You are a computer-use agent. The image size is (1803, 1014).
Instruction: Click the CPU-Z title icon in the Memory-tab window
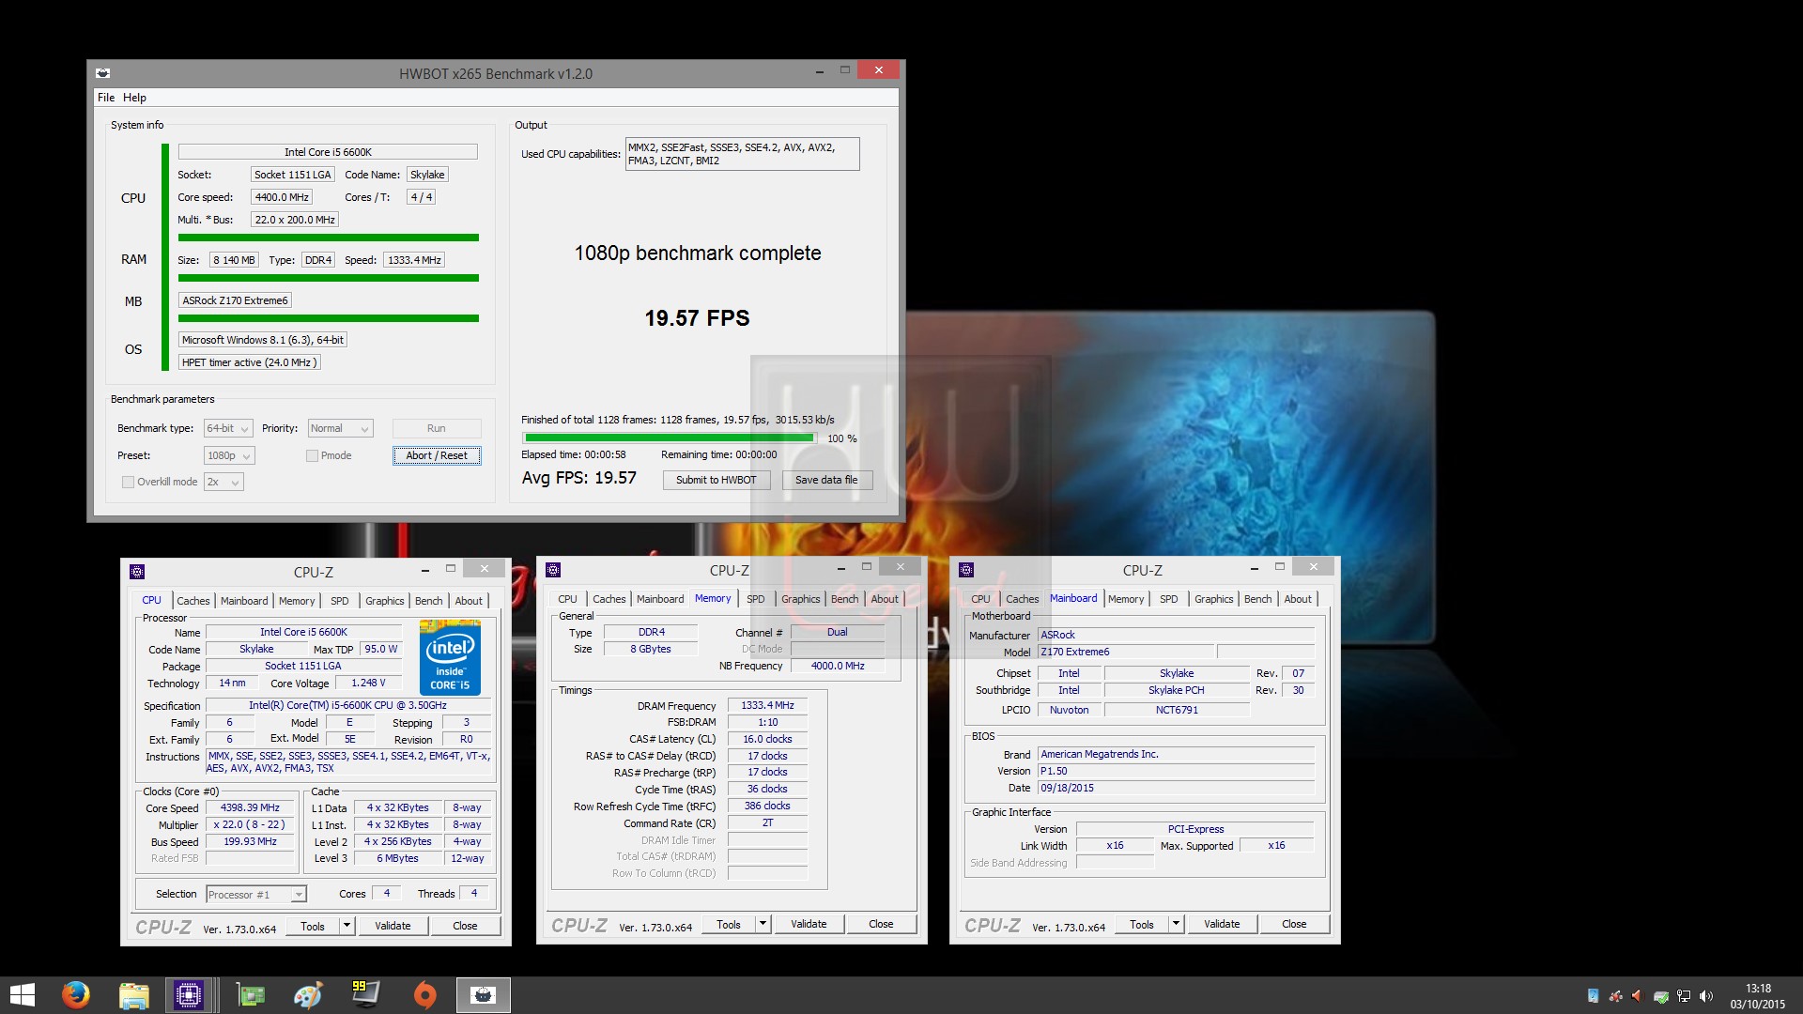(553, 570)
